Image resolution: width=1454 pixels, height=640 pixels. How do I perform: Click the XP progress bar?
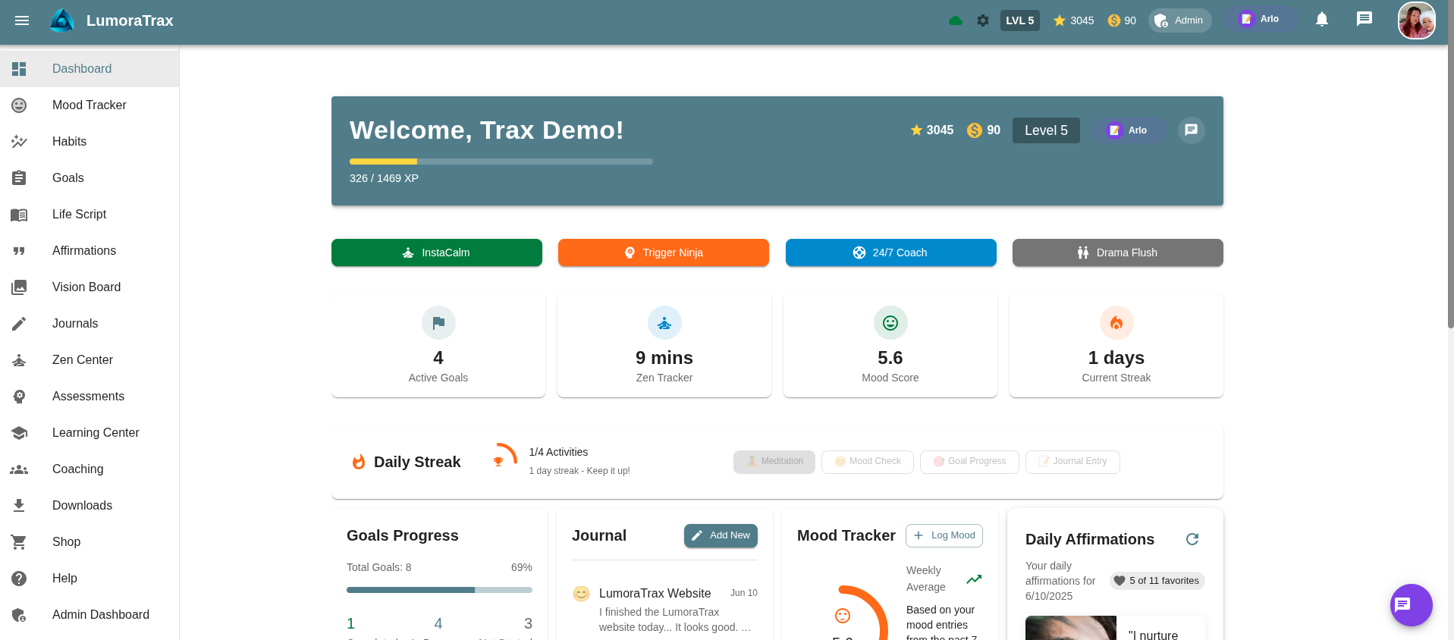(x=501, y=162)
